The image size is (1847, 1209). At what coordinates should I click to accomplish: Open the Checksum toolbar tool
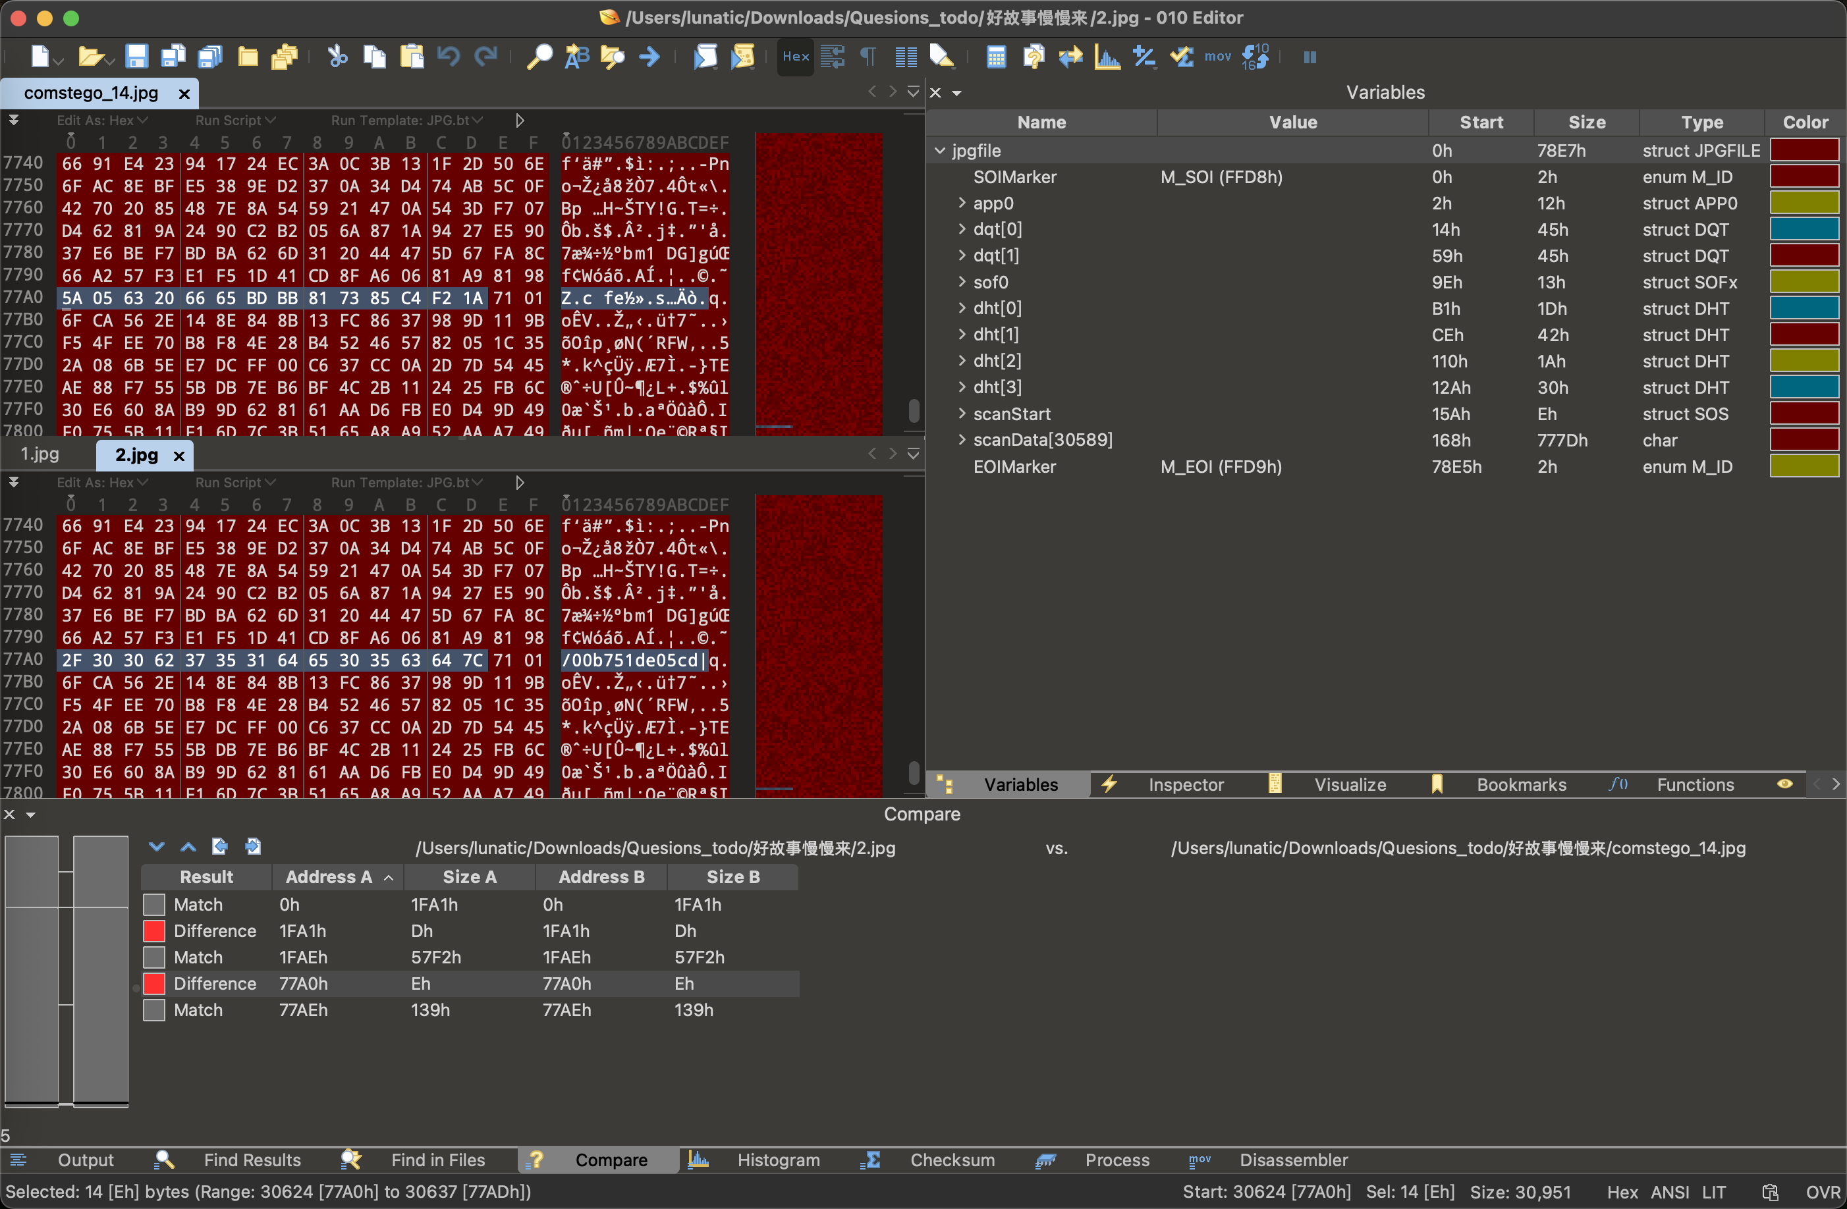1182,57
